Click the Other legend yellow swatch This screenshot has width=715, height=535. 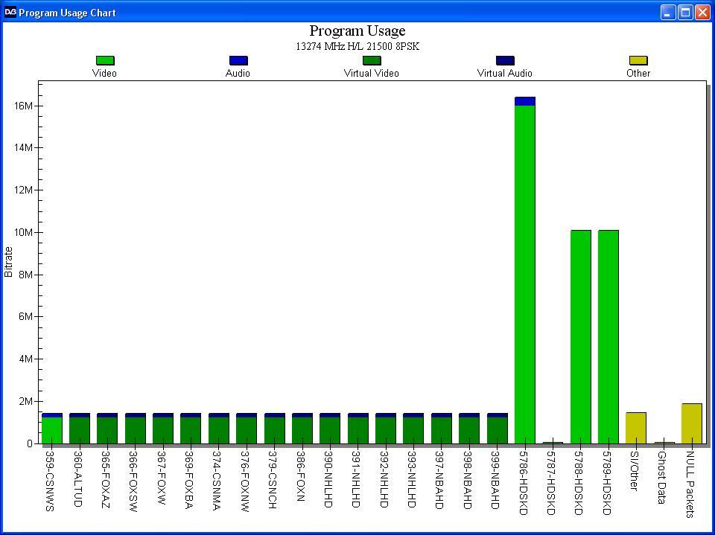tap(638, 60)
